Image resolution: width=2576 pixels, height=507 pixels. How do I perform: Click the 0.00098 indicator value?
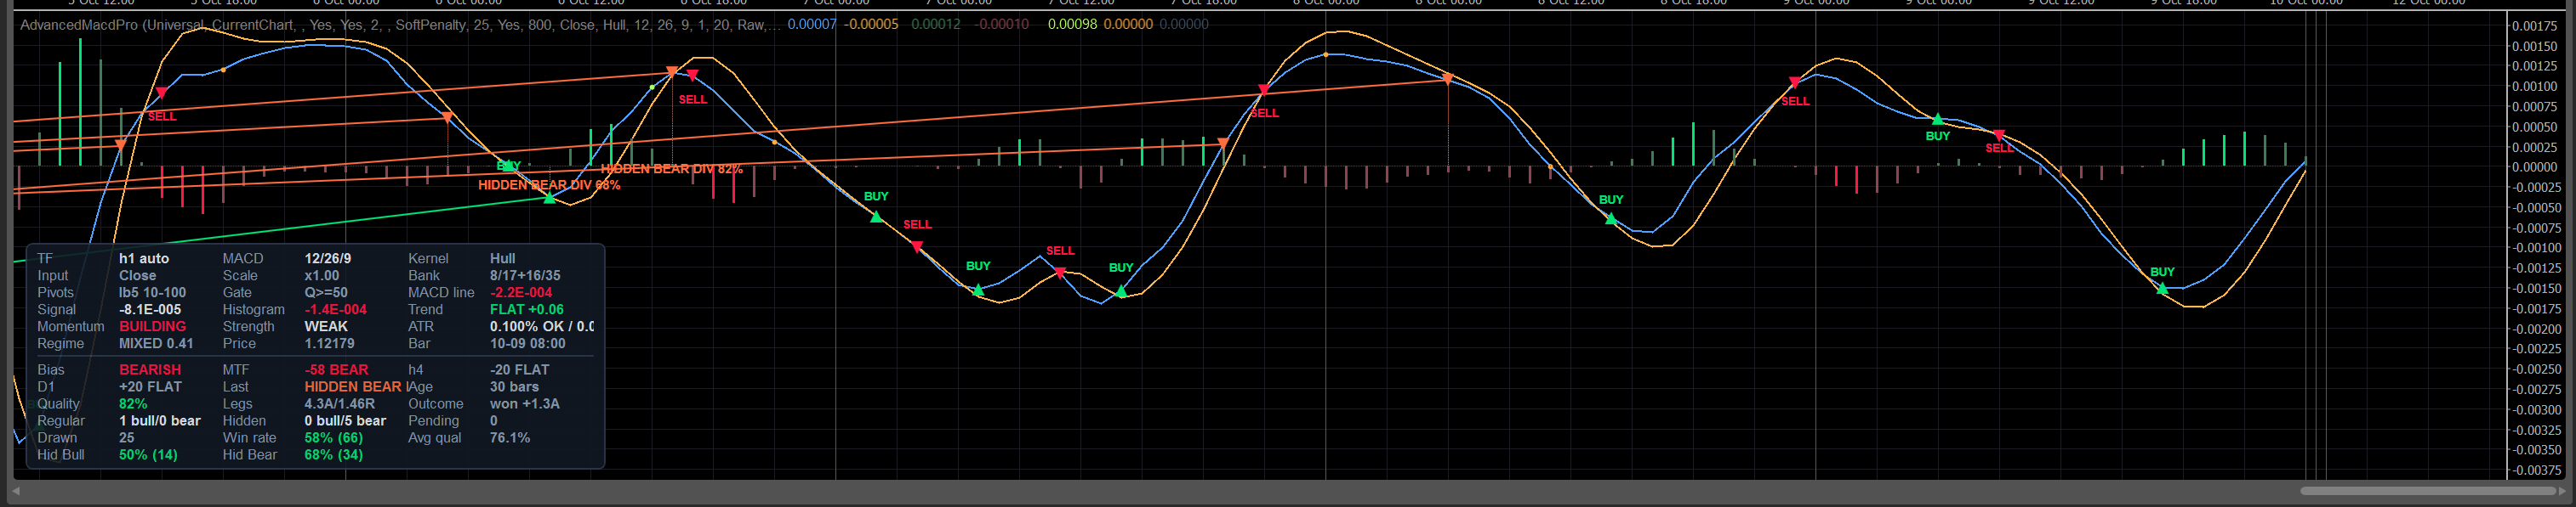point(1072,24)
